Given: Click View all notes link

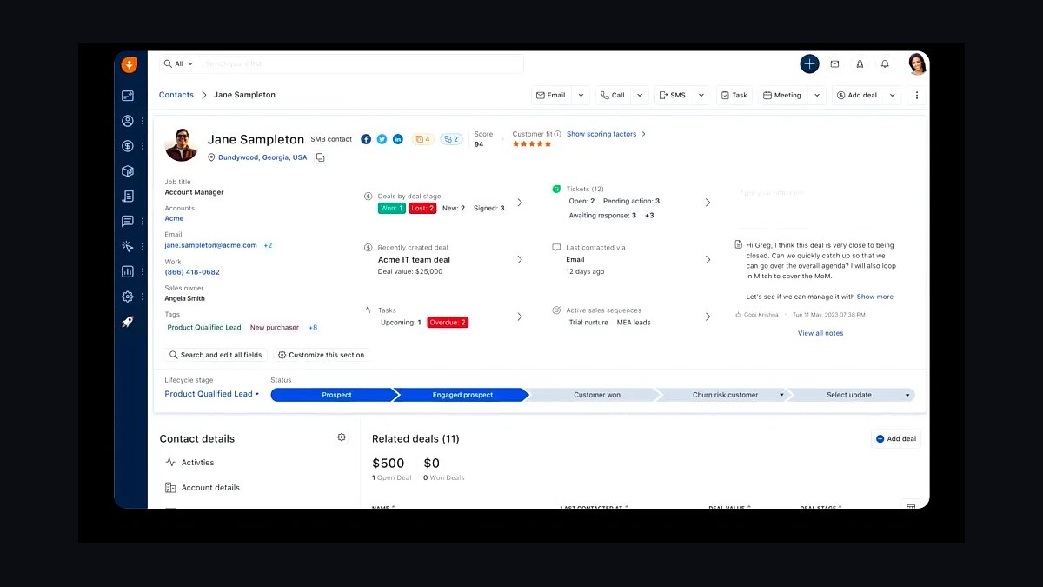Looking at the screenshot, I should (820, 333).
